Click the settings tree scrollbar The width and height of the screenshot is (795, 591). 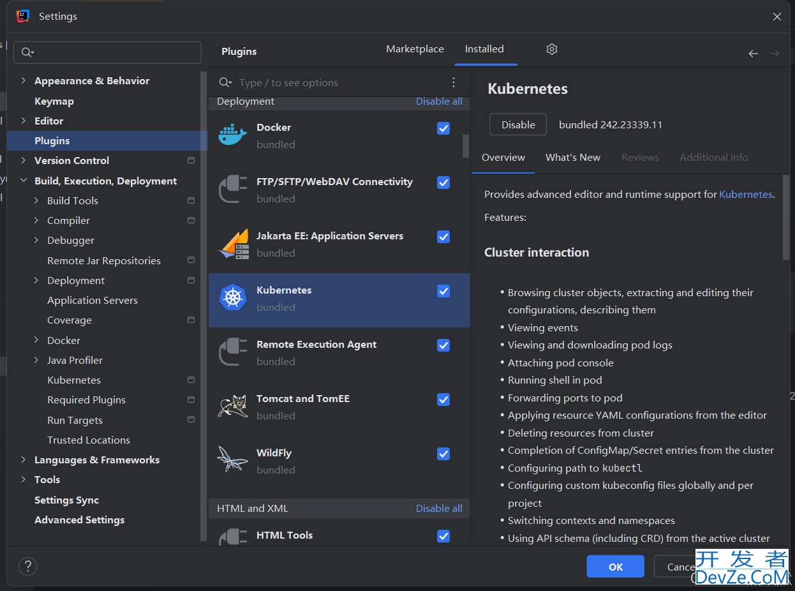click(204, 306)
